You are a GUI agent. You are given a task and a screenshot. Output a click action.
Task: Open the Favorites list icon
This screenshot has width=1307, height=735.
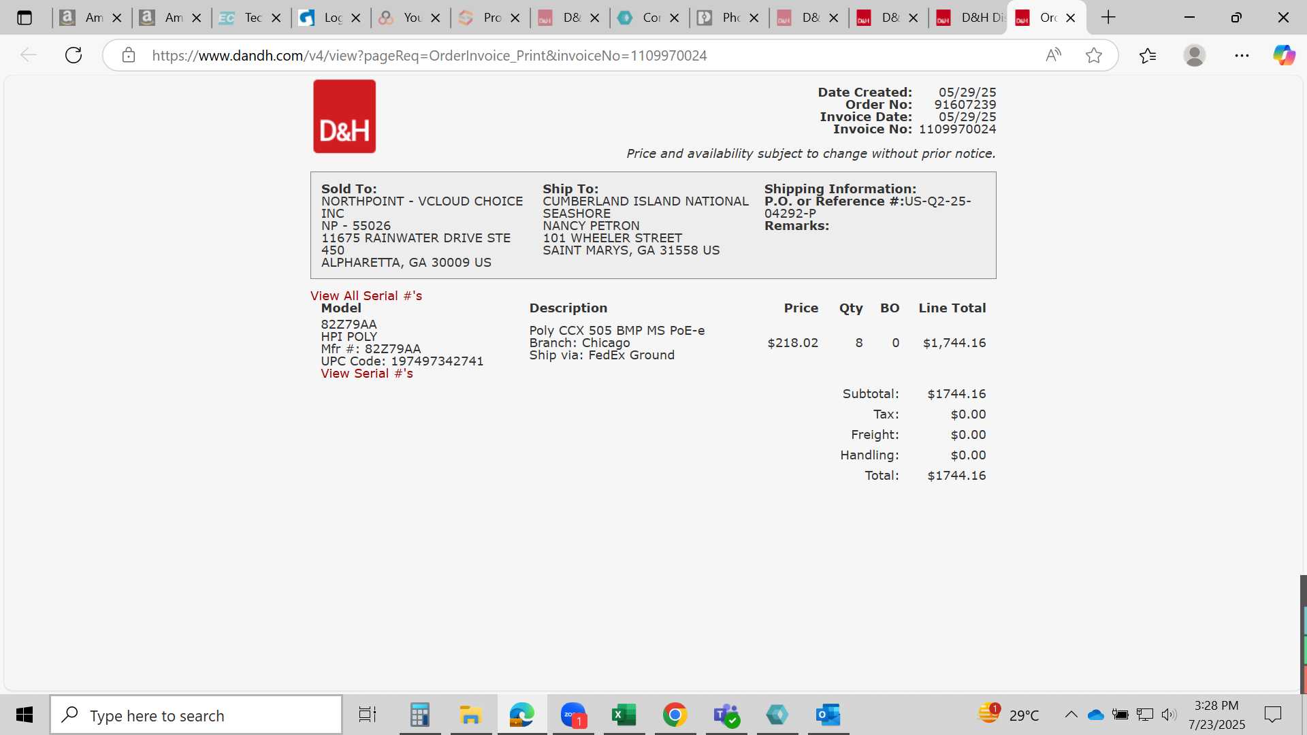[x=1148, y=55]
